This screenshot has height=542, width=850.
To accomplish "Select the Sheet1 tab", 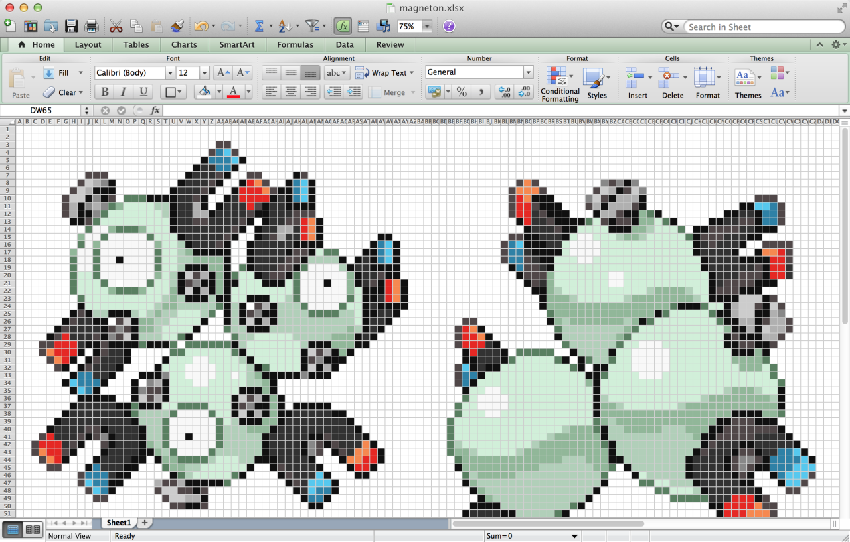I will click(119, 523).
